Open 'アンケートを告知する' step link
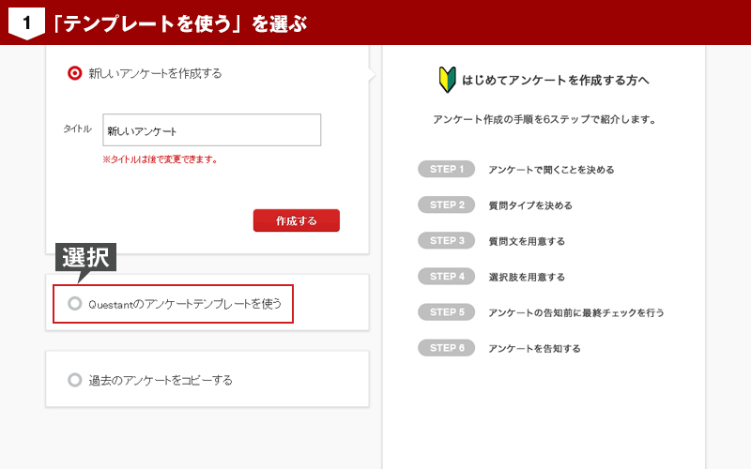 [x=534, y=348]
